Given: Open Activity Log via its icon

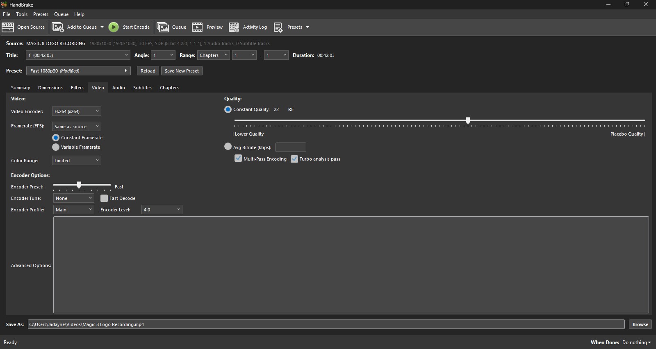Looking at the screenshot, I should [x=234, y=27].
